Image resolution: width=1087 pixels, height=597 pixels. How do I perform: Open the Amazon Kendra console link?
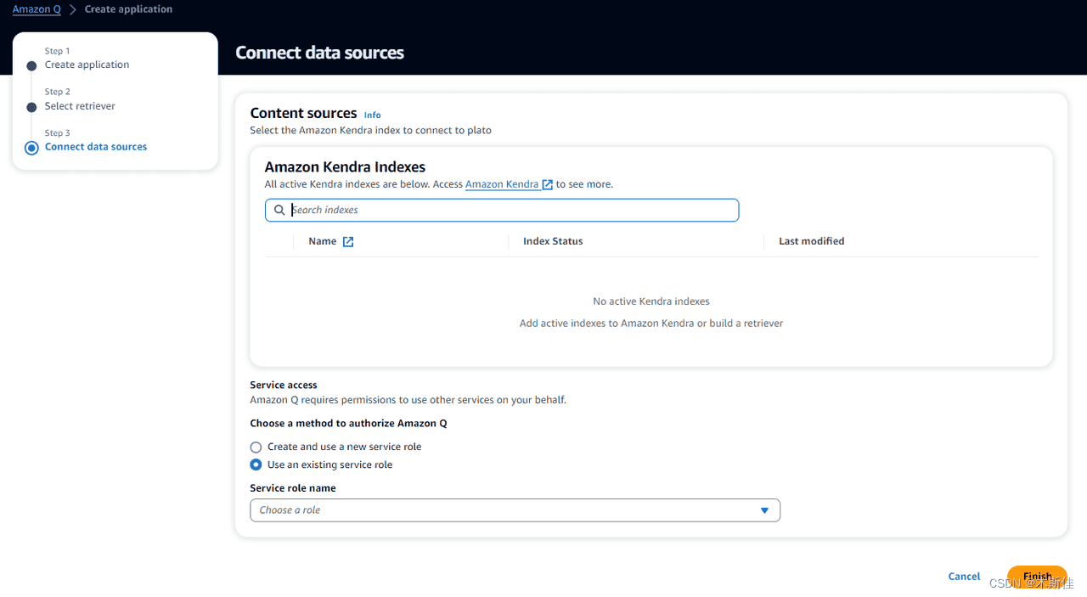tap(502, 184)
